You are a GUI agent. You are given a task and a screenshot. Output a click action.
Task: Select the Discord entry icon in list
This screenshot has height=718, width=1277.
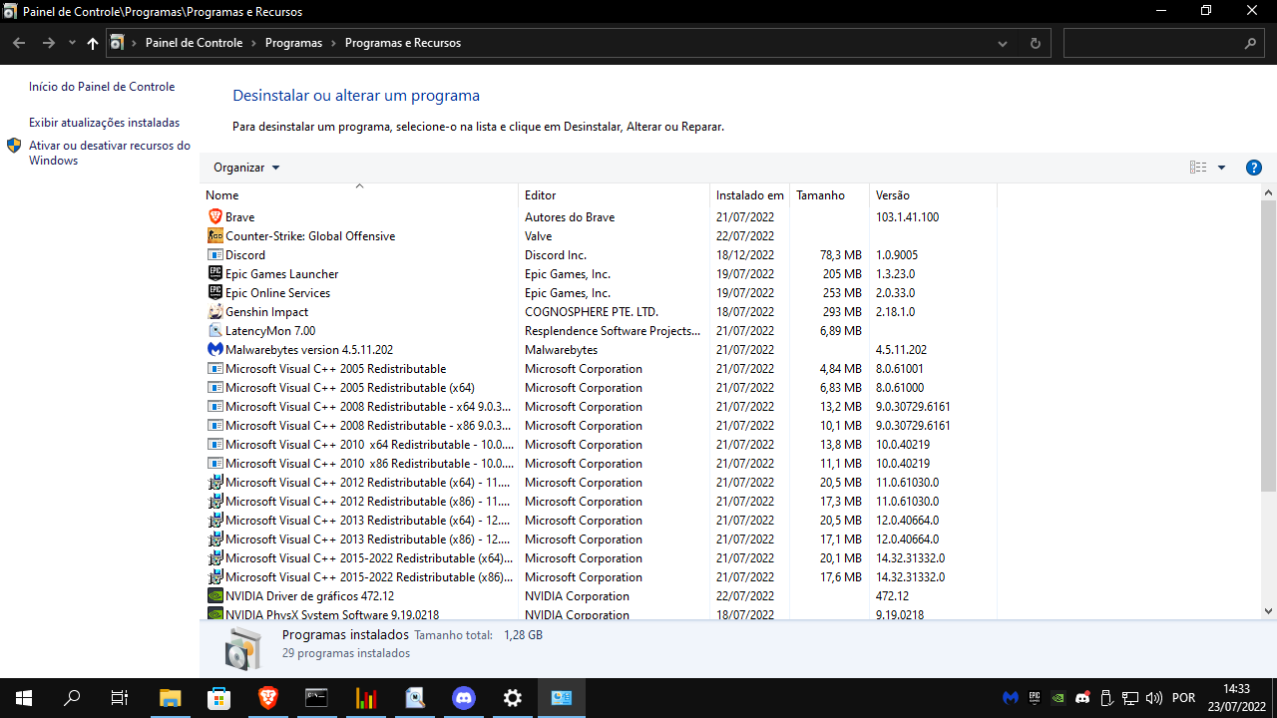click(x=215, y=254)
